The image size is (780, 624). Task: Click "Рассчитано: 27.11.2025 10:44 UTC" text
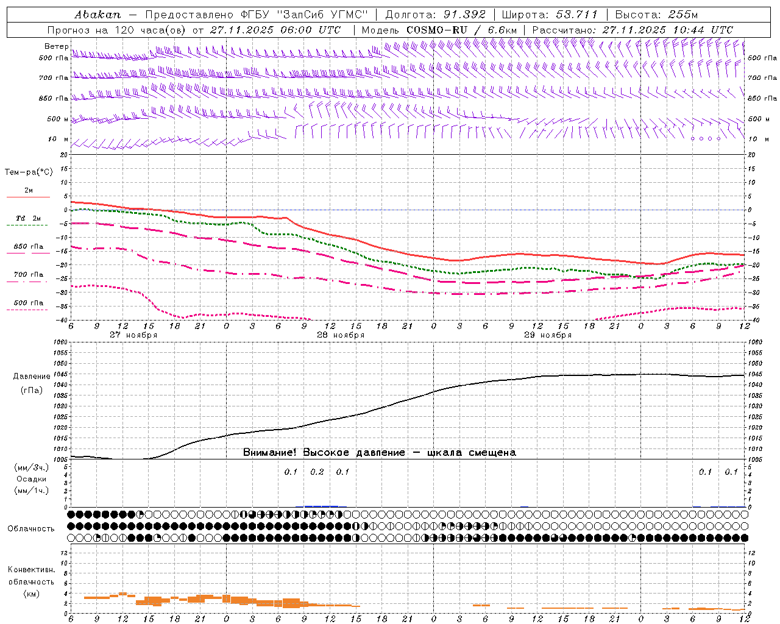point(633,30)
